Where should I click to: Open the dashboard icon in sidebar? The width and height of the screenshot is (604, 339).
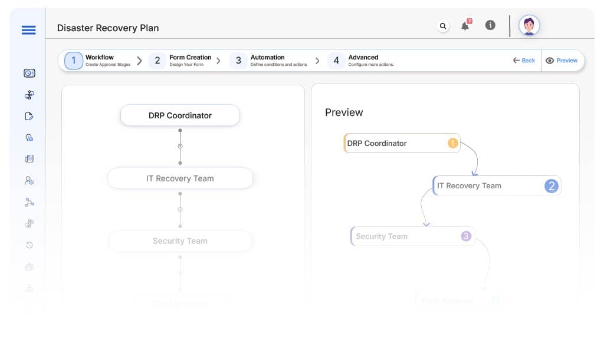tap(29, 73)
